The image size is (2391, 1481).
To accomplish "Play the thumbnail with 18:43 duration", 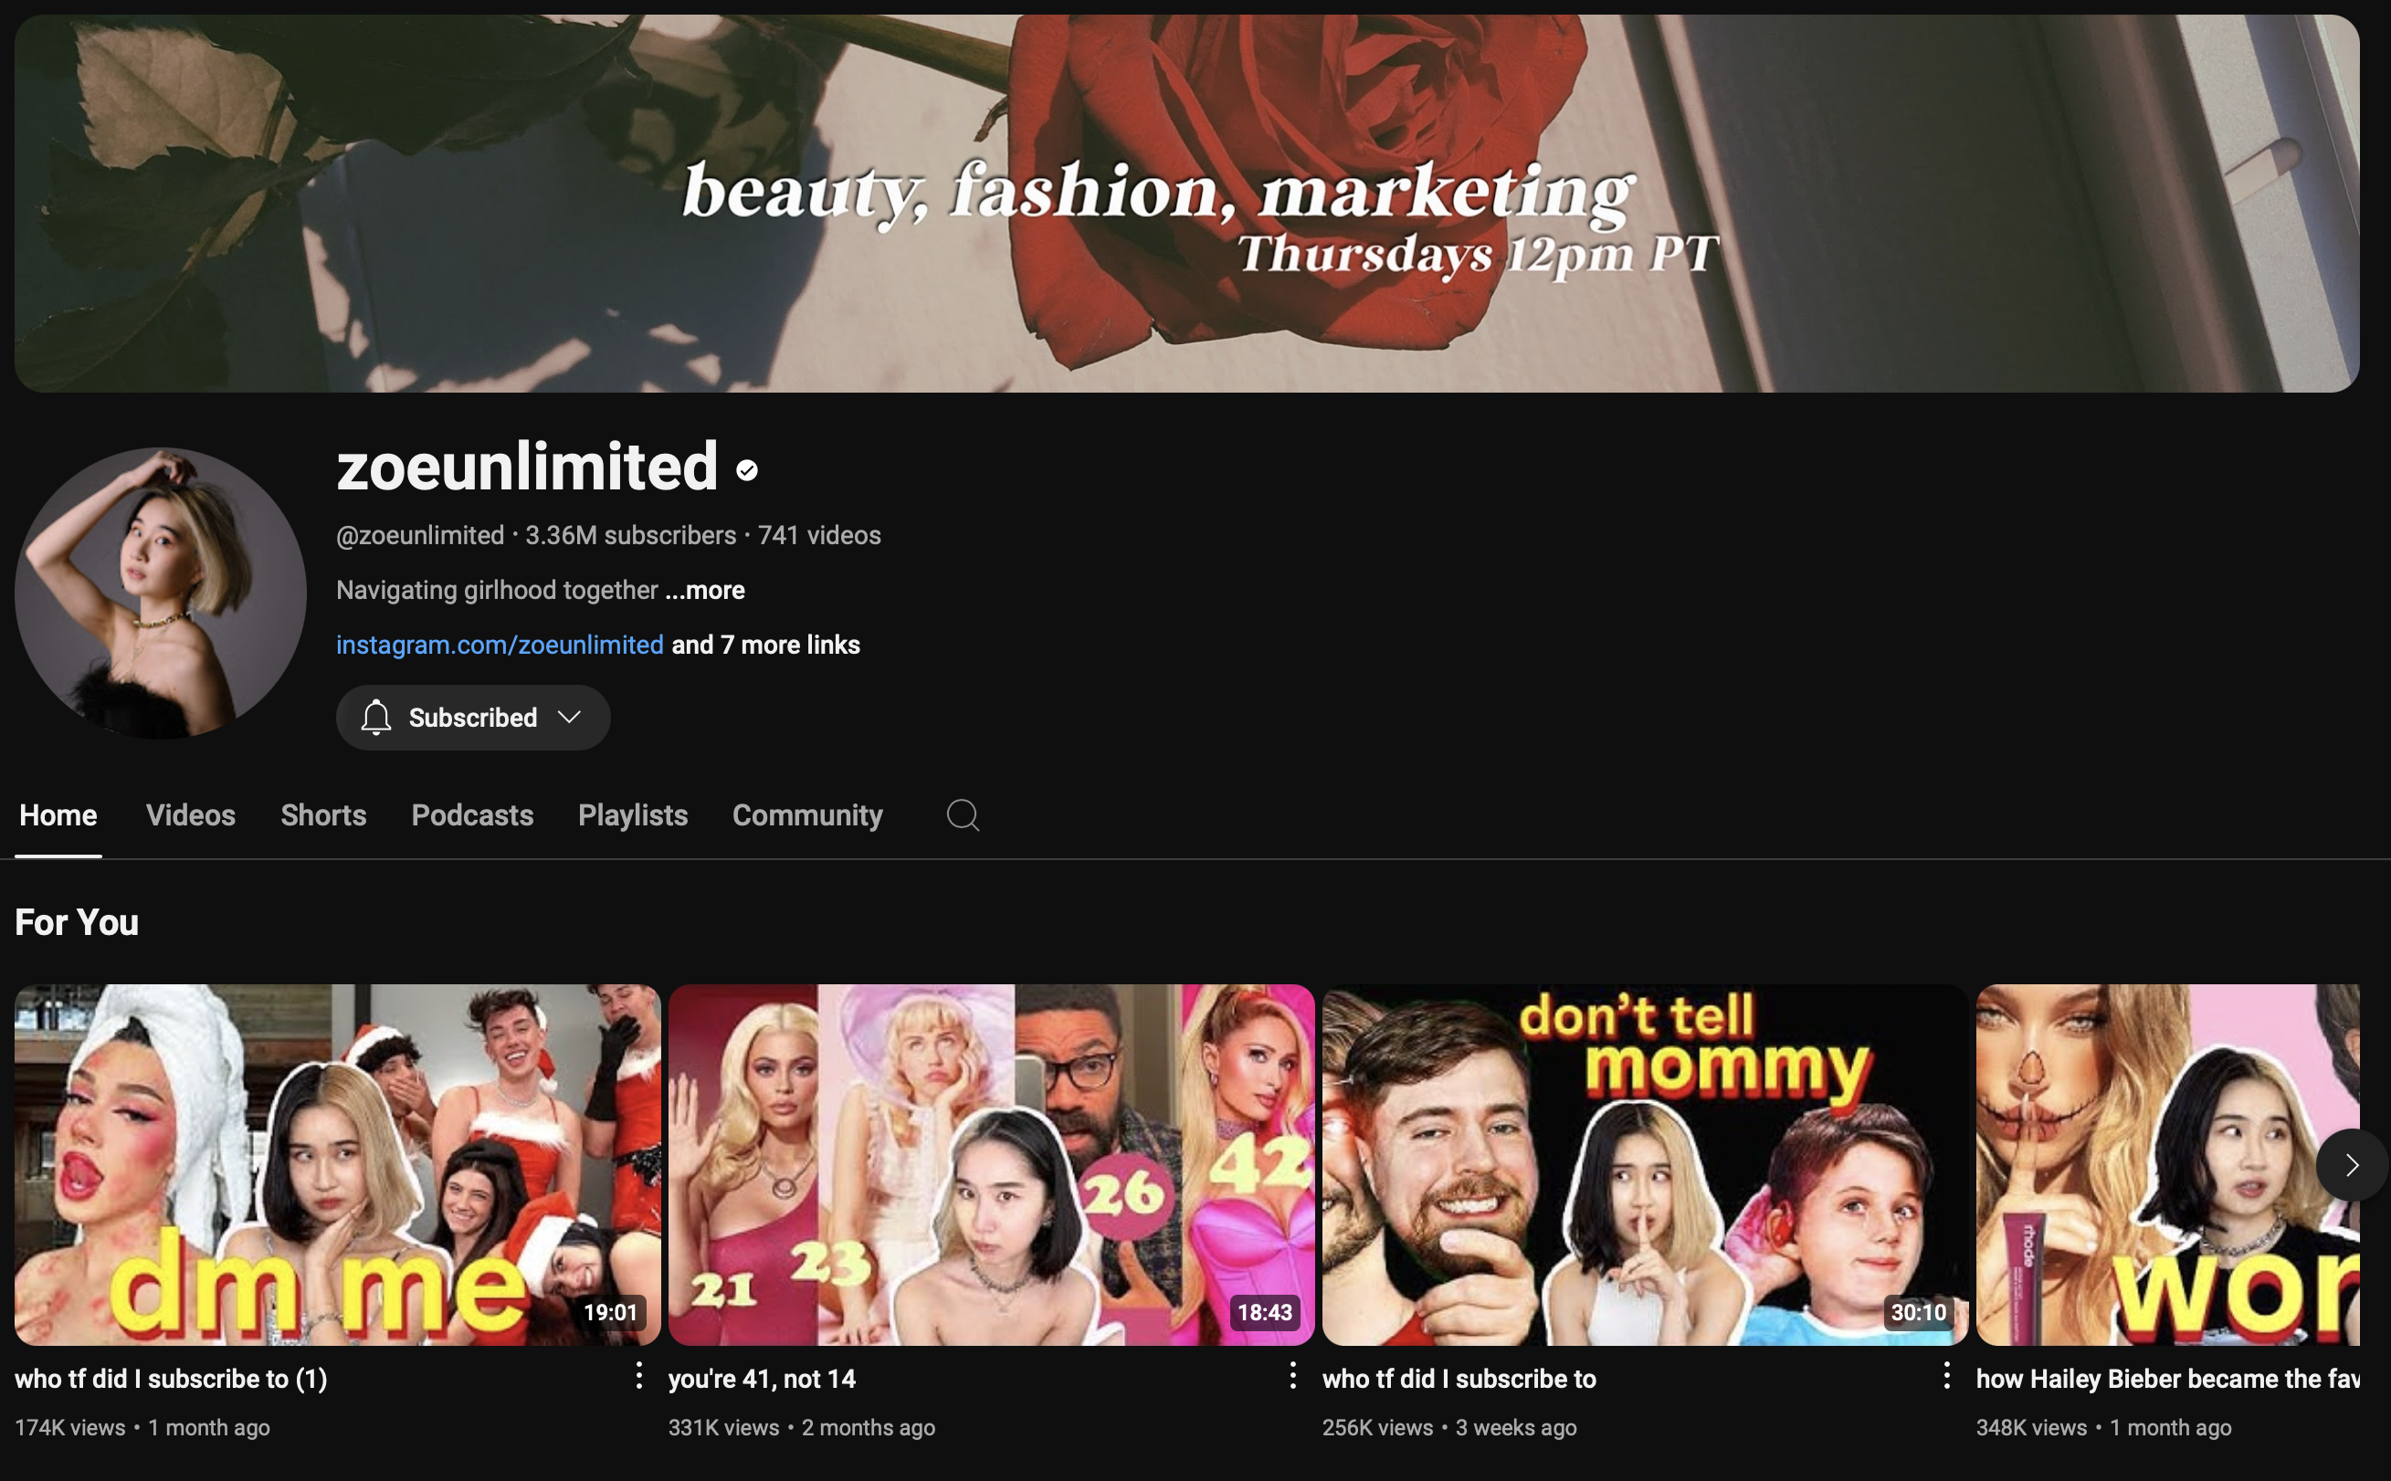I will (x=991, y=1165).
